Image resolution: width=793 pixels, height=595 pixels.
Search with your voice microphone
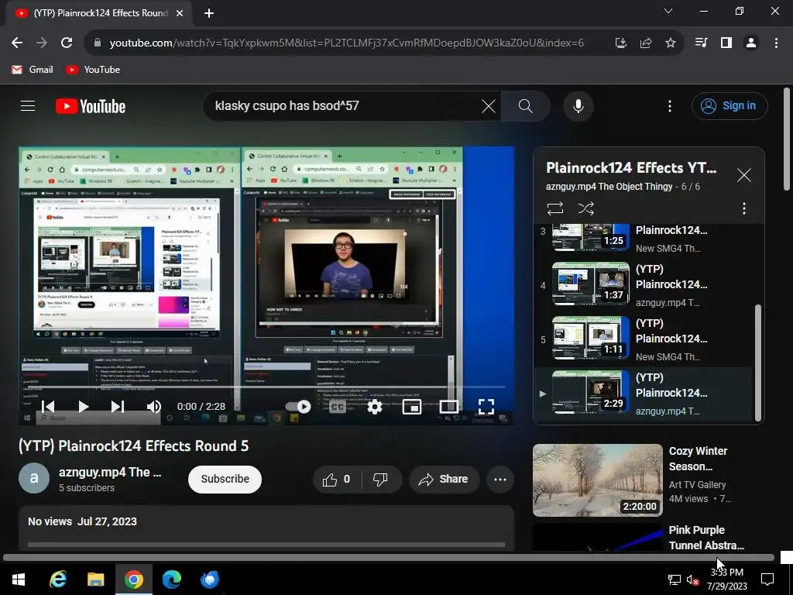pyautogui.click(x=578, y=106)
